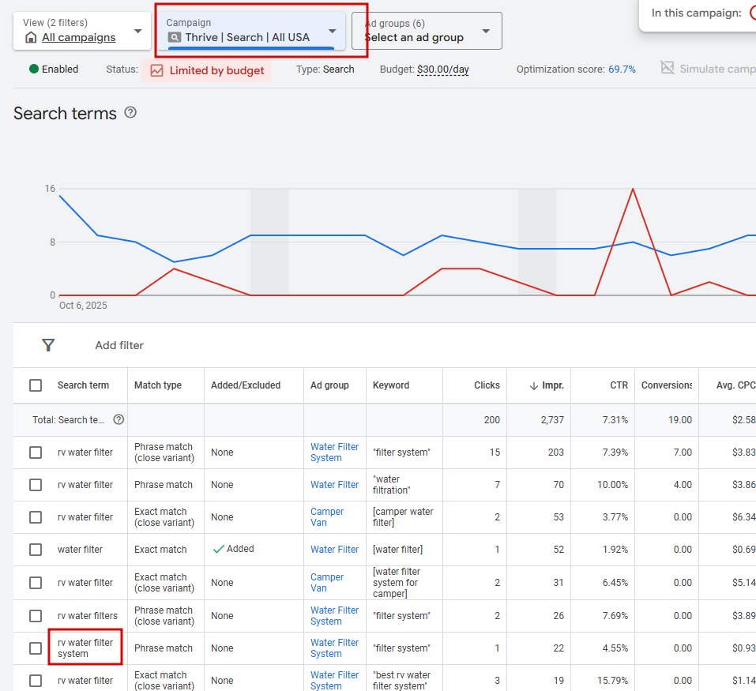Select the row checkbox with 70 impressions

click(x=36, y=485)
